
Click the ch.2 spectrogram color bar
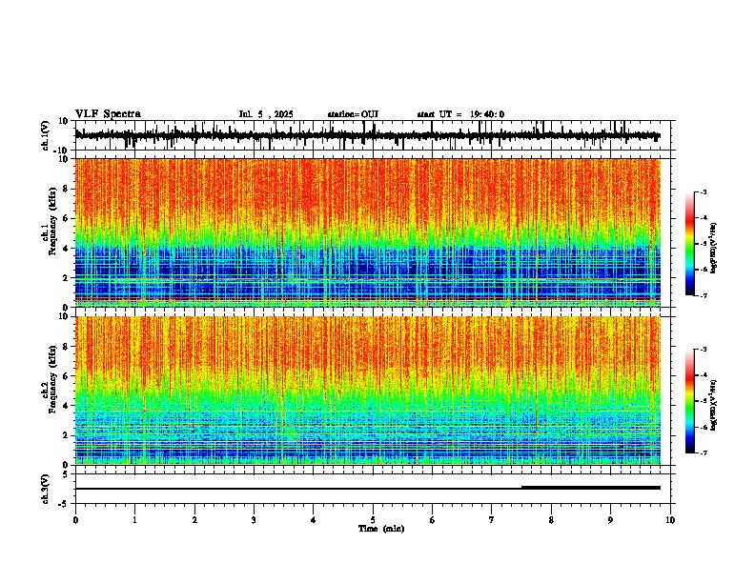tap(690, 401)
